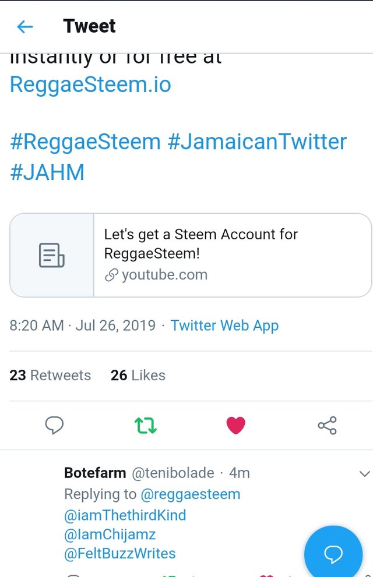Click the article icon in link card
373x577 pixels.
tap(51, 255)
